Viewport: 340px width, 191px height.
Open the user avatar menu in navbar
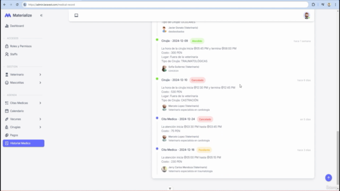307,15
